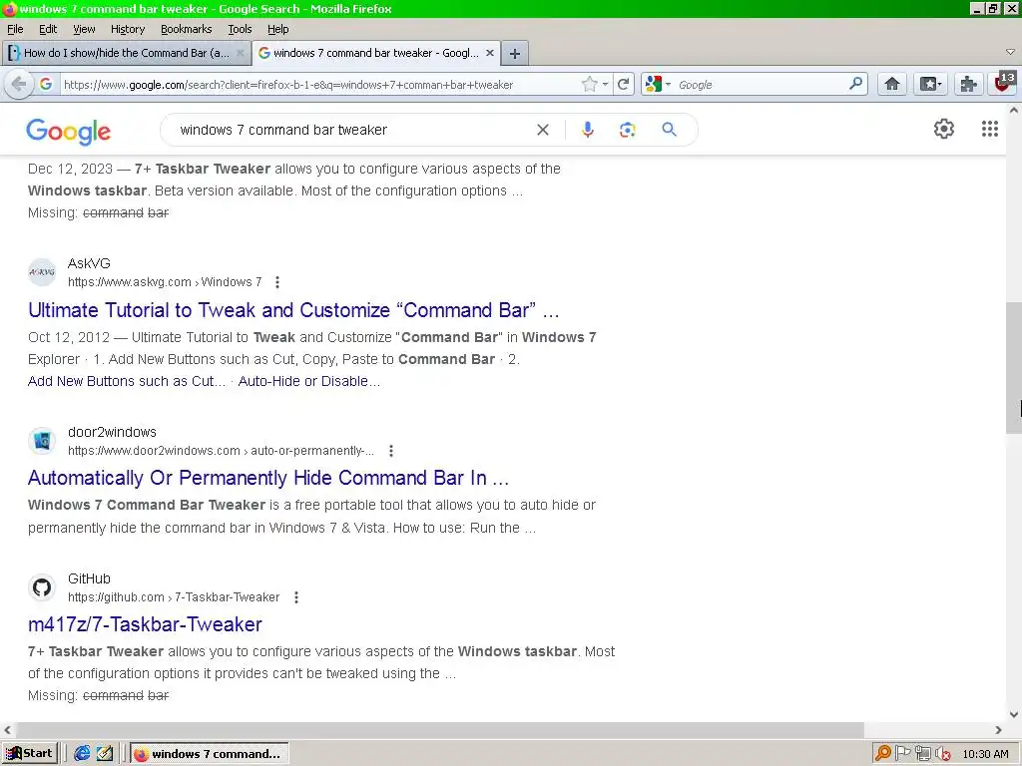
Task: Open the File menu
Action: (x=15, y=29)
